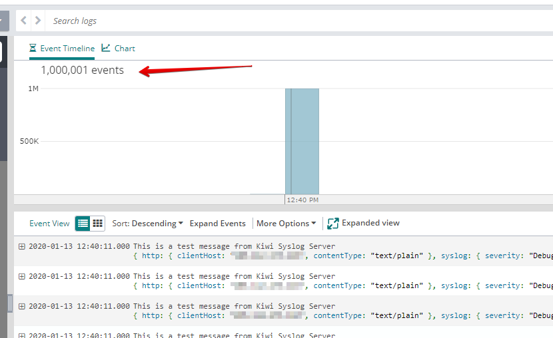Expand the first log event row
Viewport: 553px width, 338px height.
[x=22, y=246]
